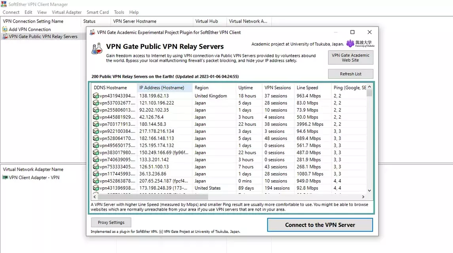
Task: Click the VPN Gate Public VPN Relay Servers list icon
Action: point(5,36)
